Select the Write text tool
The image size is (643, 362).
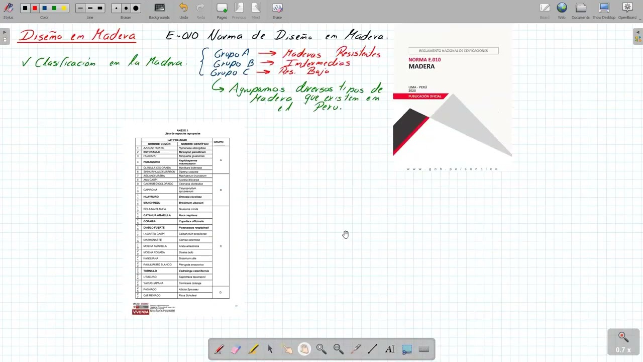click(x=390, y=349)
